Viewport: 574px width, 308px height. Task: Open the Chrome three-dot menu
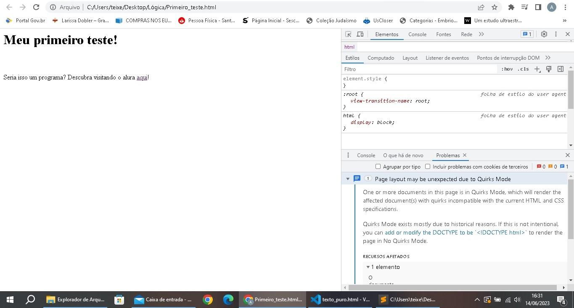[x=565, y=7]
